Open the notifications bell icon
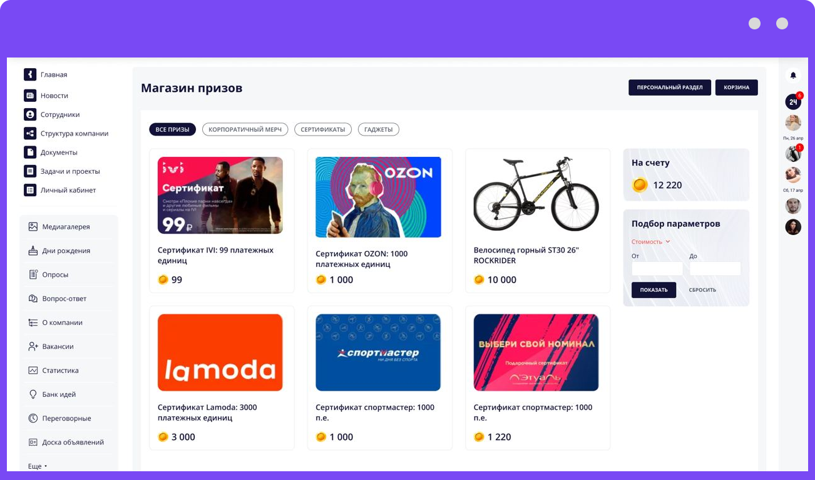Image resolution: width=815 pixels, height=480 pixels. tap(793, 75)
